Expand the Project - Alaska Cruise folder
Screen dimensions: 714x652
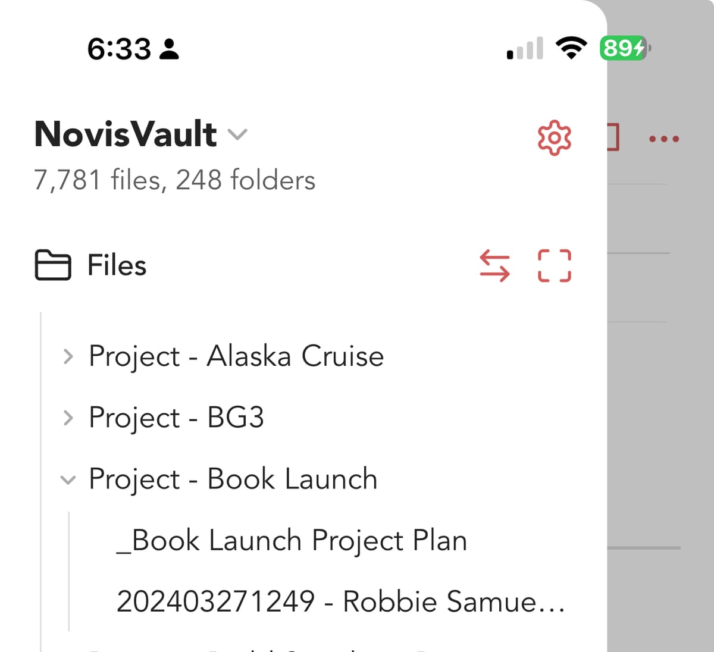(68, 356)
